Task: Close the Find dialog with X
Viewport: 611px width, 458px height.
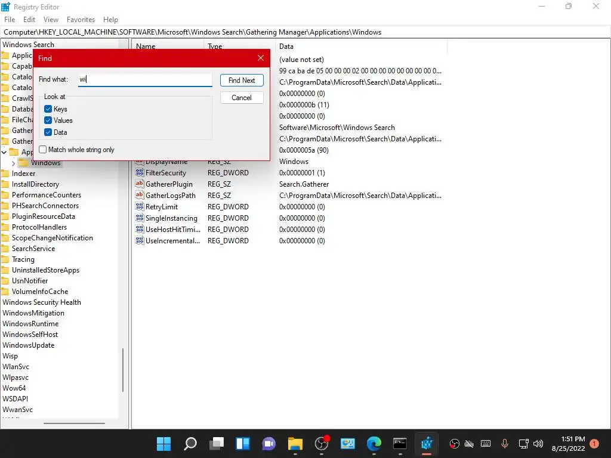Action: 261,58
